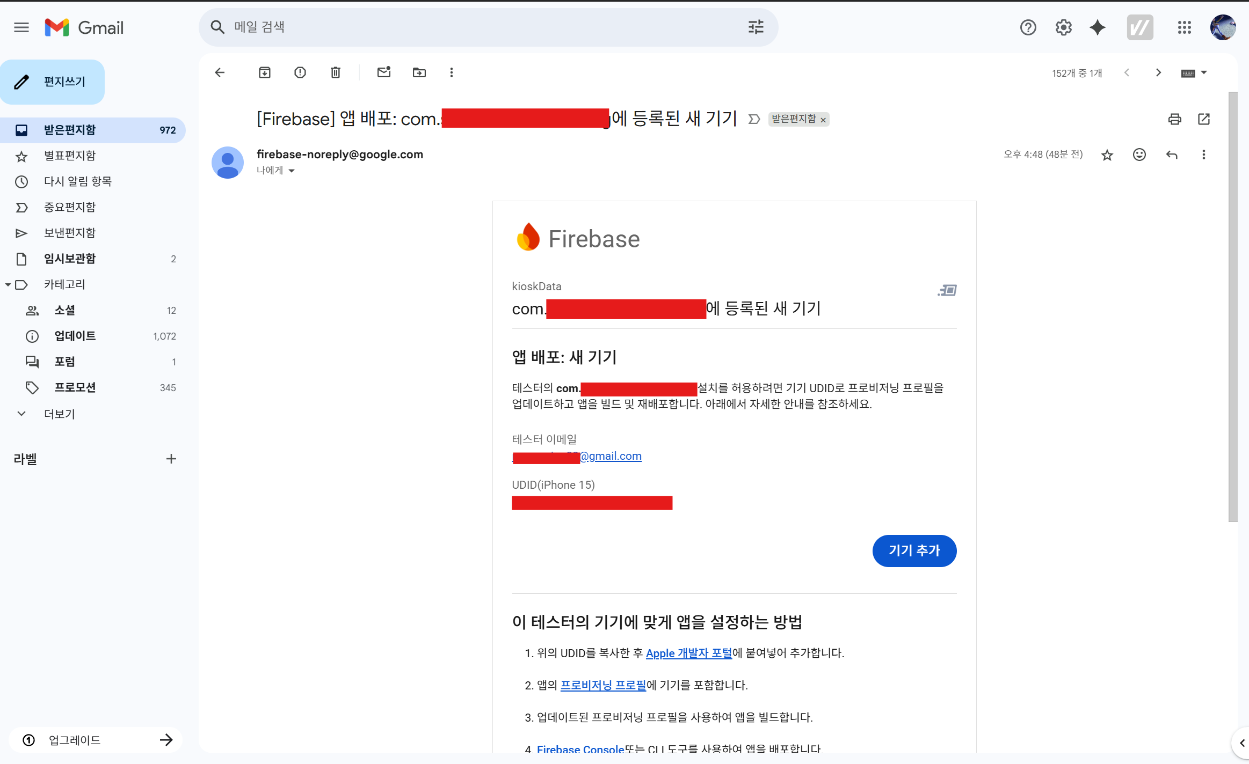Viewport: 1249px width, 764px height.
Task: Open the input tools dropdown arrow
Action: point(1204,72)
